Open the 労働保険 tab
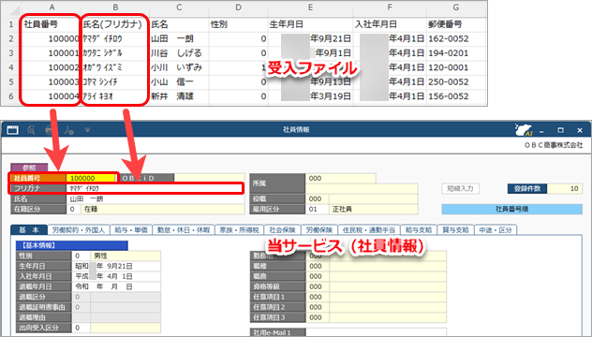 coord(319,229)
